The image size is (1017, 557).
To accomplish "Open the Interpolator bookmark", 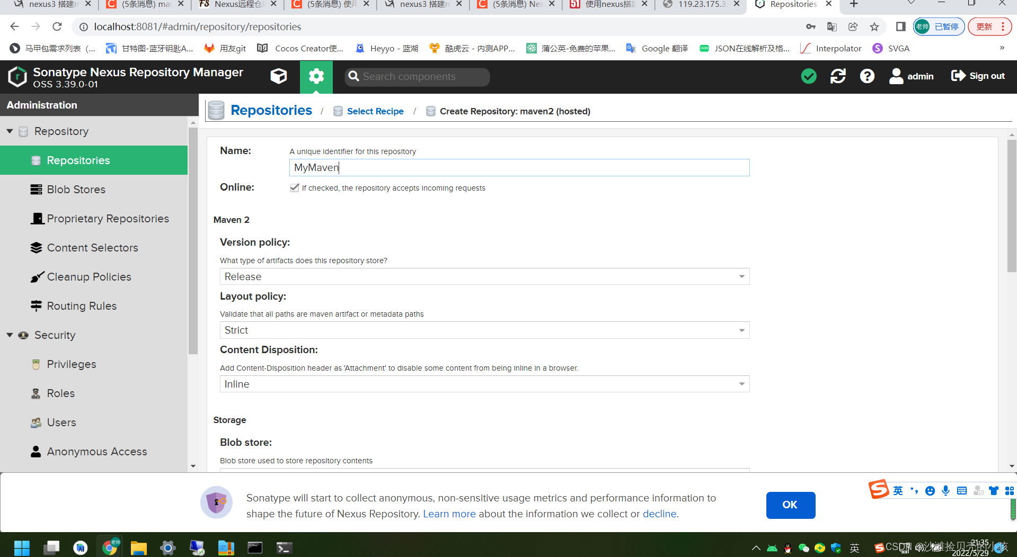I will (x=831, y=48).
